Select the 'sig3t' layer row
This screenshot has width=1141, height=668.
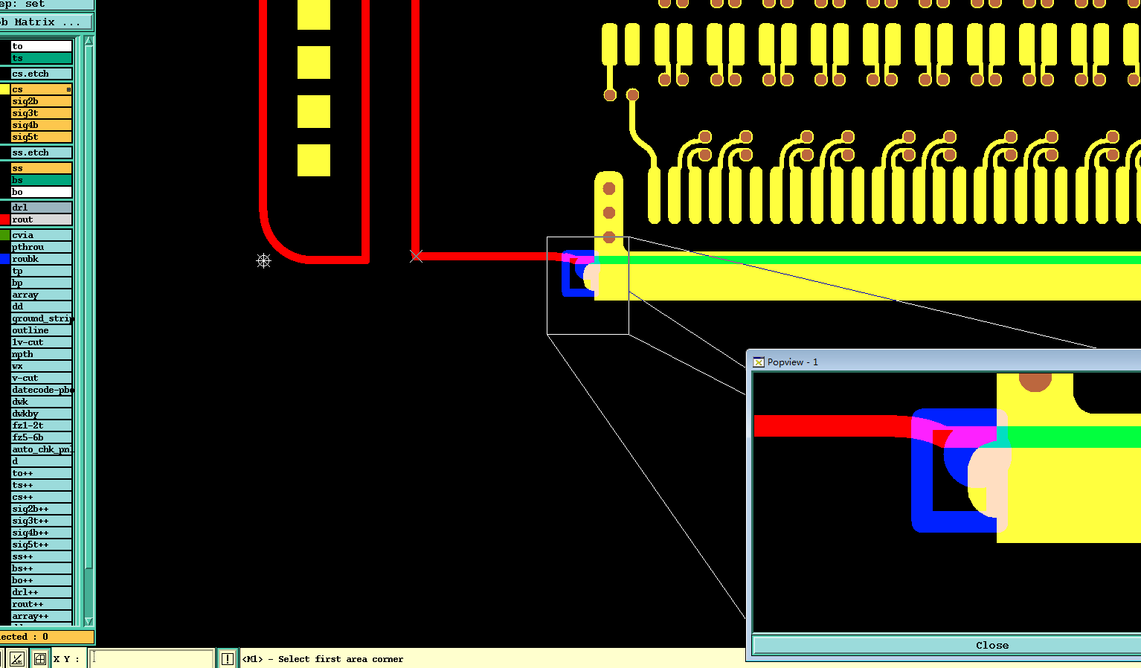tap(42, 113)
